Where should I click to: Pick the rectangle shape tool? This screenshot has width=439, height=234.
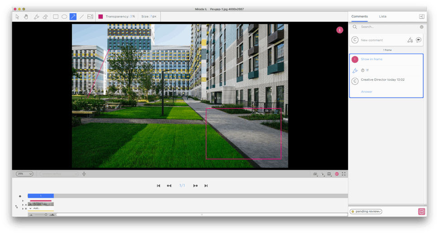pyautogui.click(x=56, y=17)
